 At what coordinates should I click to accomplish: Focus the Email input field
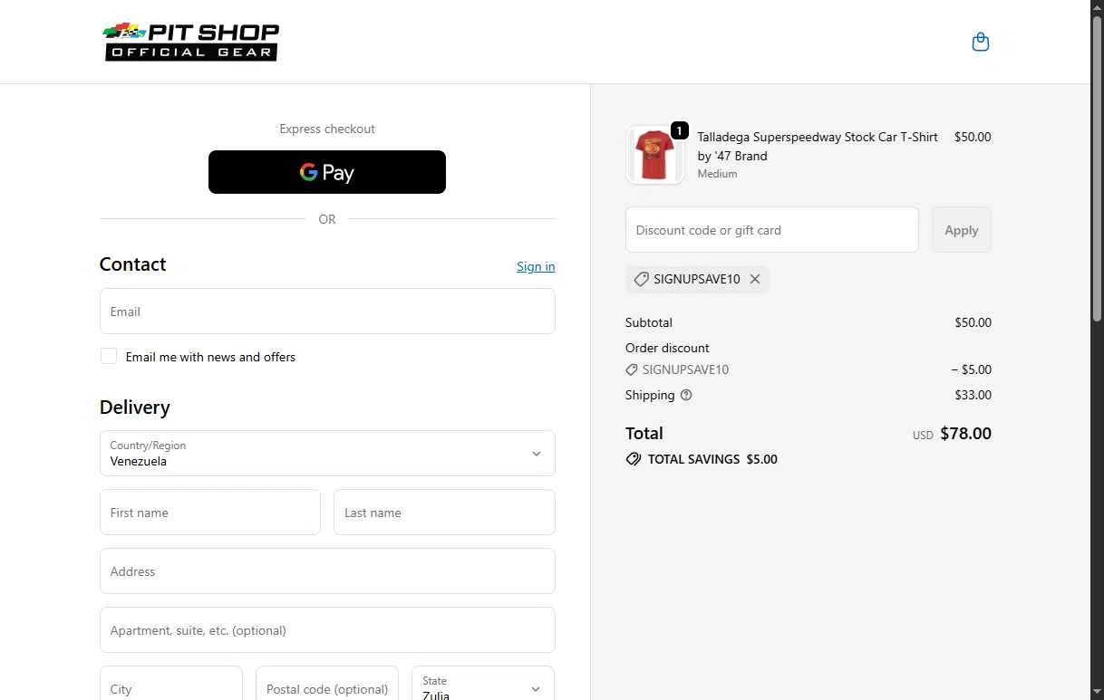(327, 312)
